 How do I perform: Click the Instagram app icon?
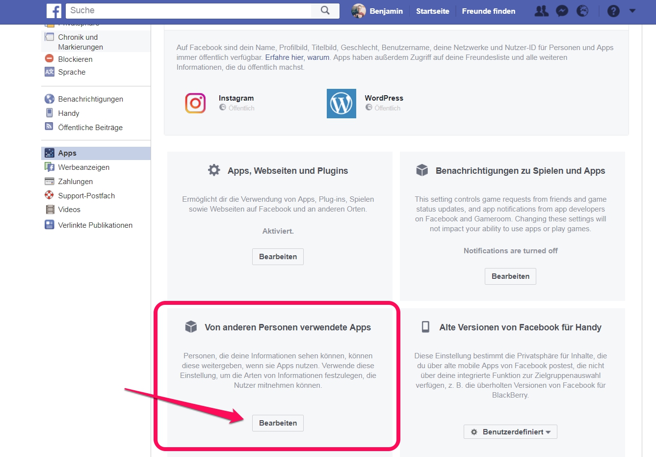click(x=195, y=103)
